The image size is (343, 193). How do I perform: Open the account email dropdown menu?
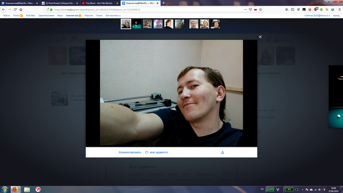coord(317,16)
